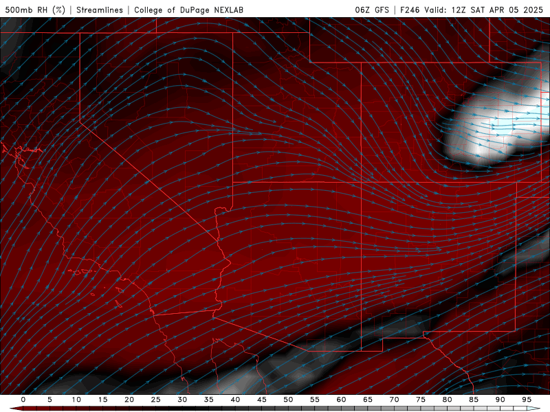Click the colorbar label "60"
Screen dimensions: 550x412
pyautogui.click(x=341, y=400)
